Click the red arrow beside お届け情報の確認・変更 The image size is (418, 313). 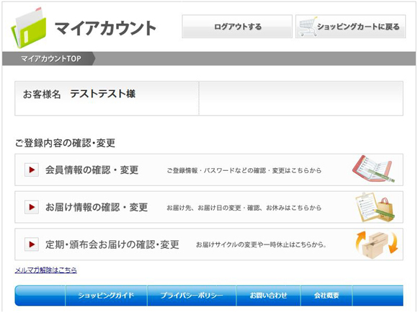(x=32, y=207)
